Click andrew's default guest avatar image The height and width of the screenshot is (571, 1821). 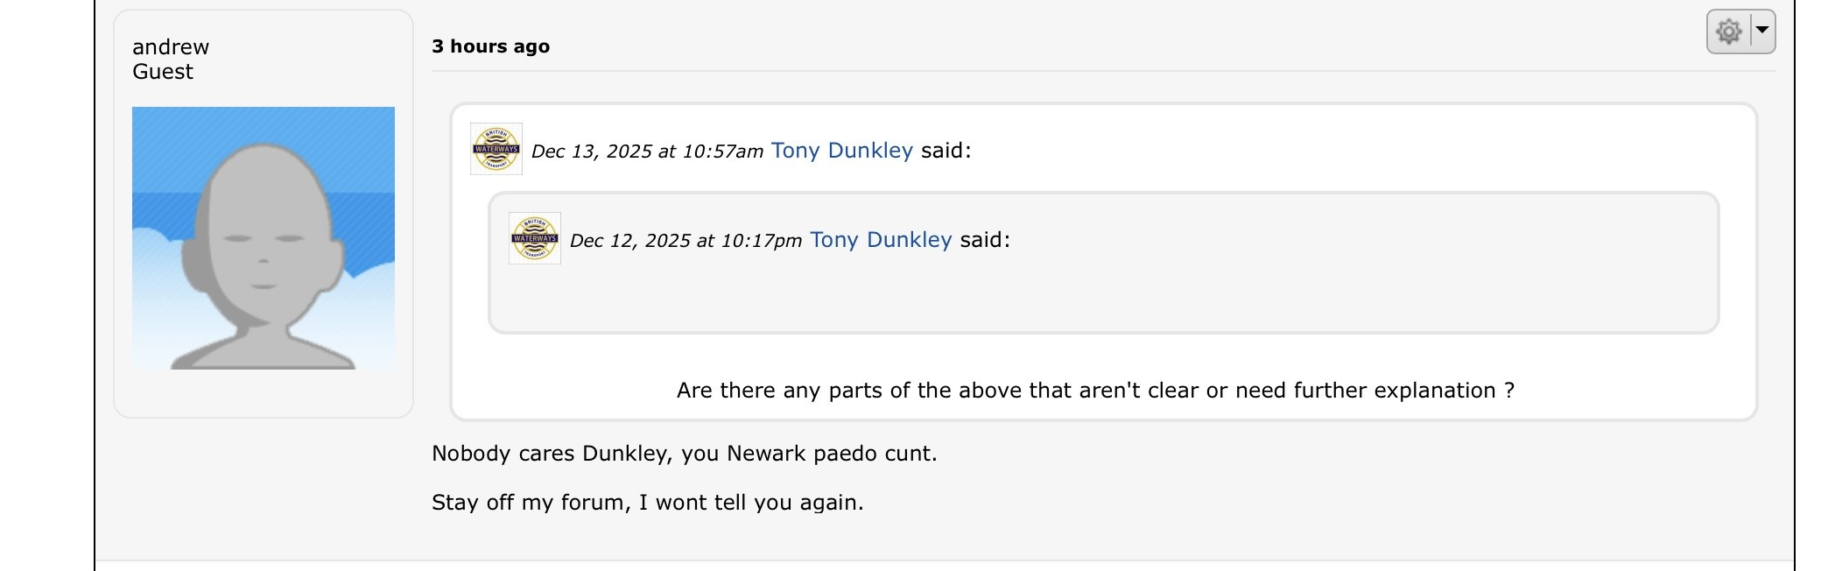click(x=264, y=238)
